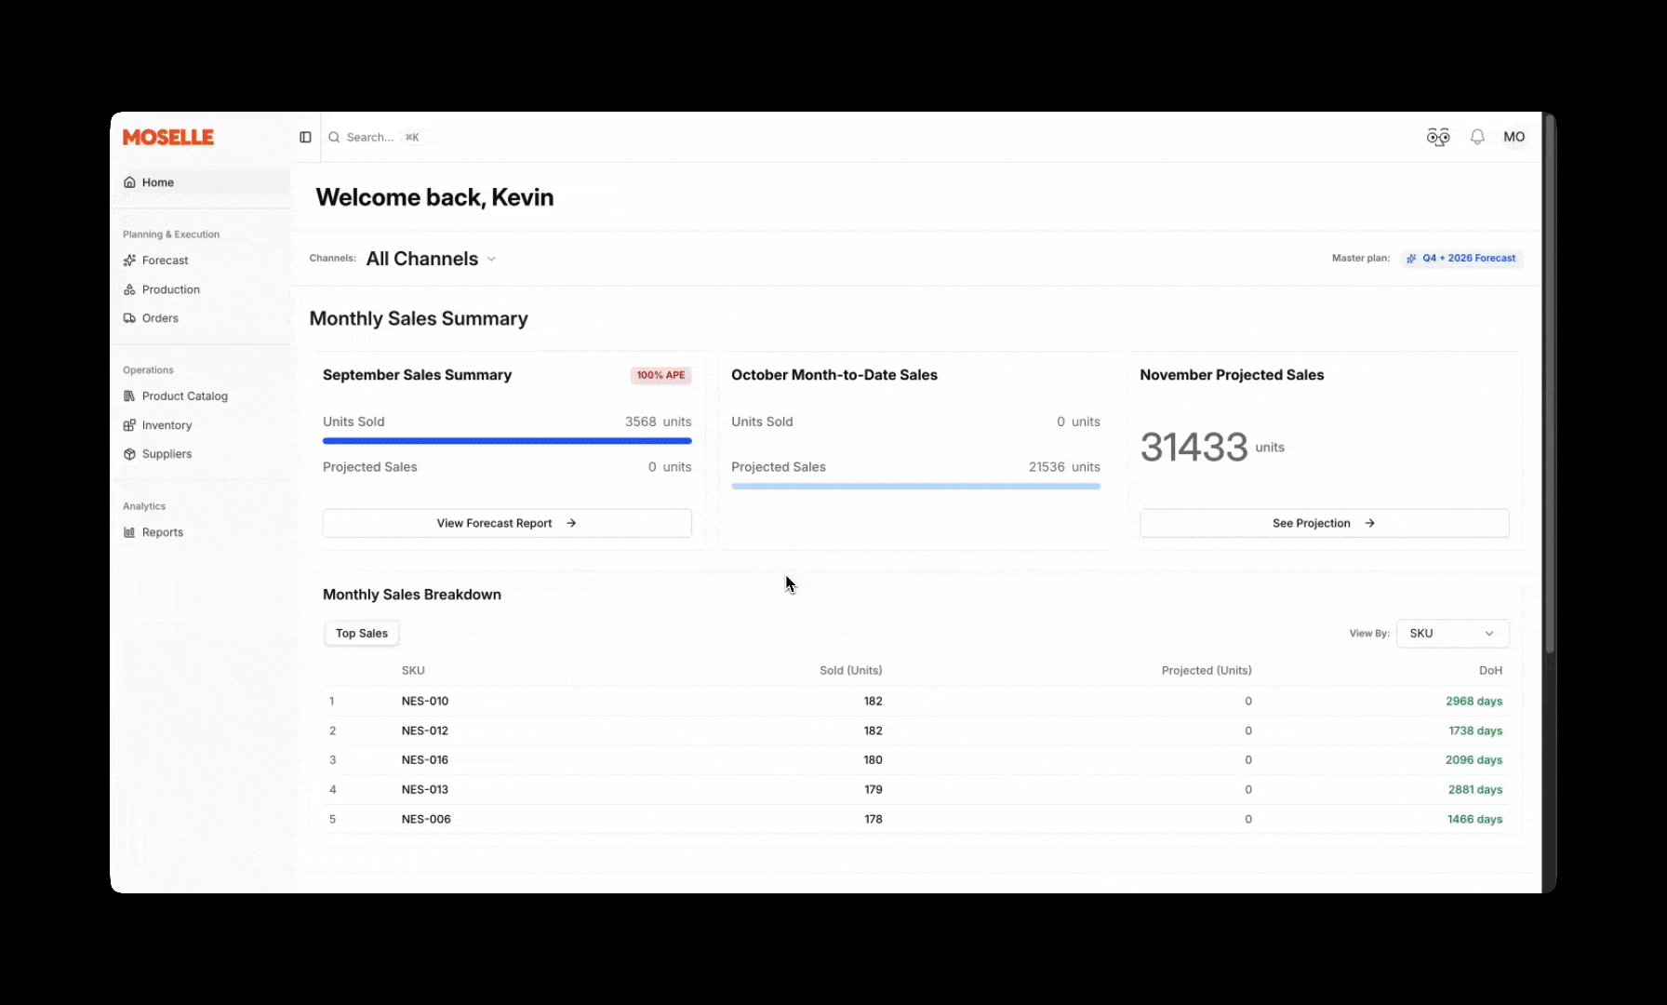Go to Home in the sidebar
Image resolution: width=1667 pixels, height=1005 pixels.
pos(157,182)
